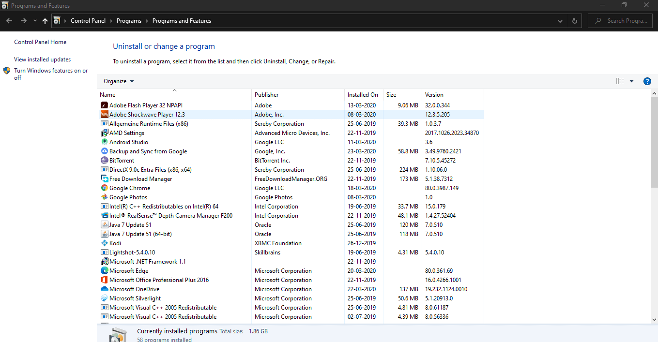Image resolution: width=658 pixels, height=342 pixels.
Task: Select Microsoft Visual C++ 2005 Redistributable version 8.0.61187
Action: coord(291,308)
